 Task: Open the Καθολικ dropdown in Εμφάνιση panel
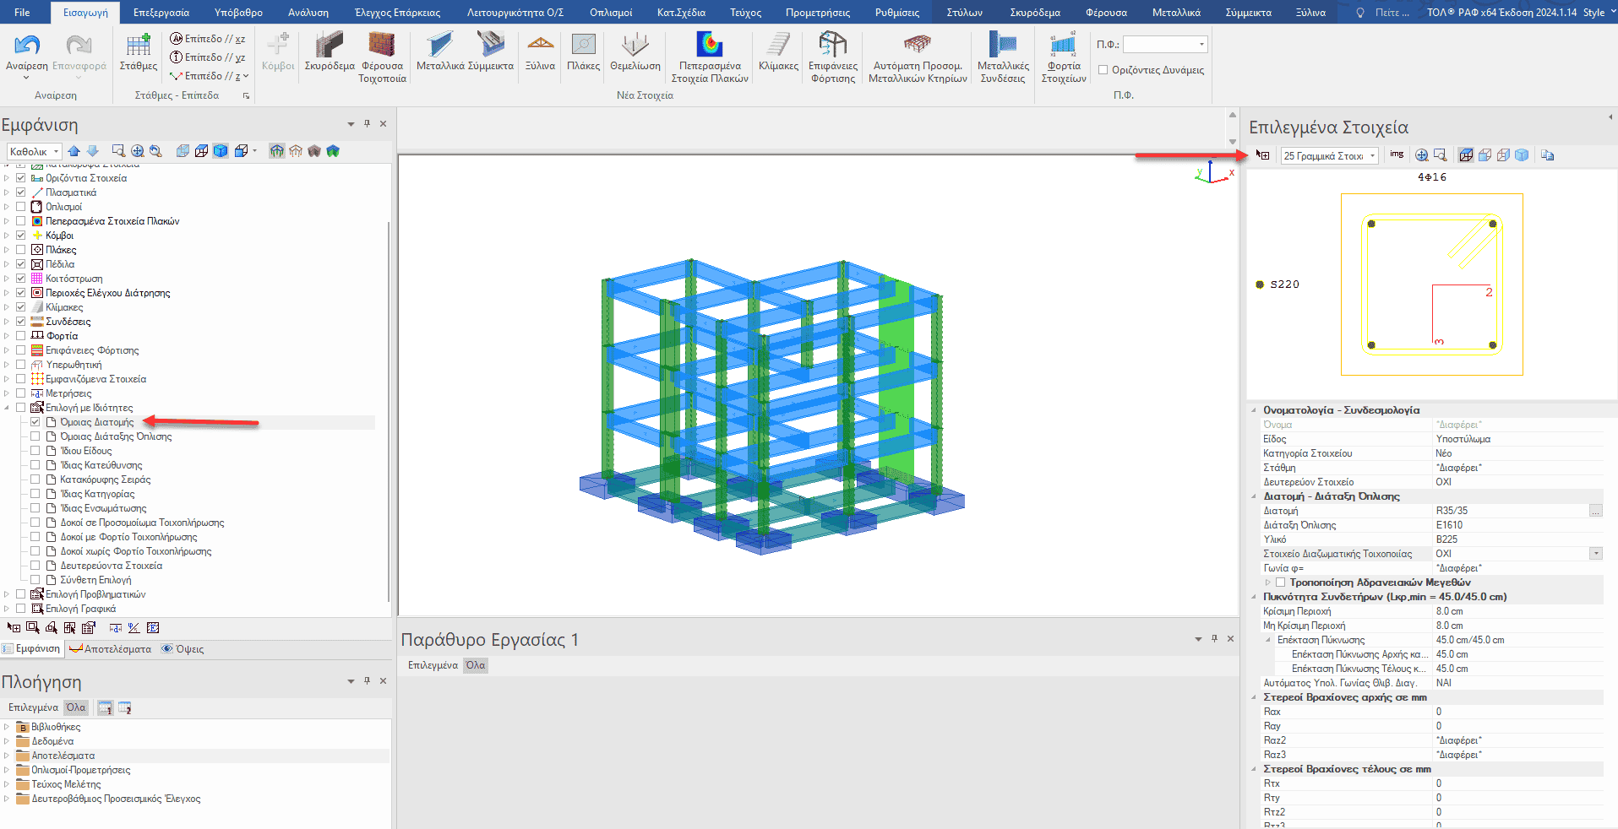(35, 151)
